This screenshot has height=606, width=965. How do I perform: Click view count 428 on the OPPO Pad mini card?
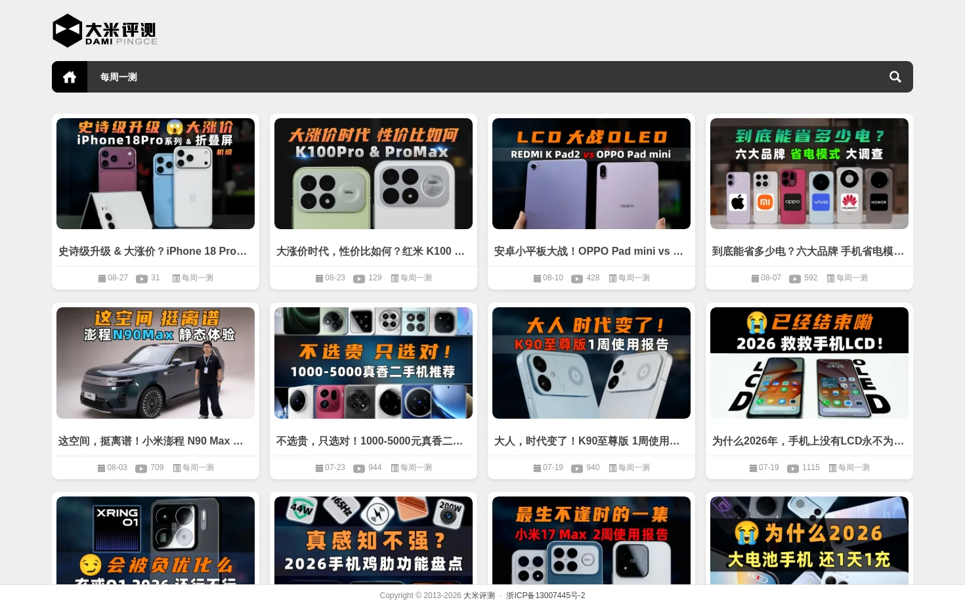(593, 278)
